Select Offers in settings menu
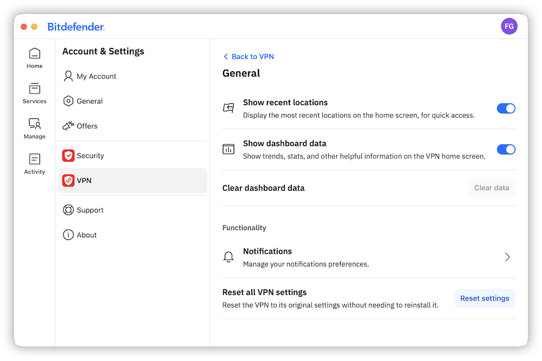 [133, 126]
